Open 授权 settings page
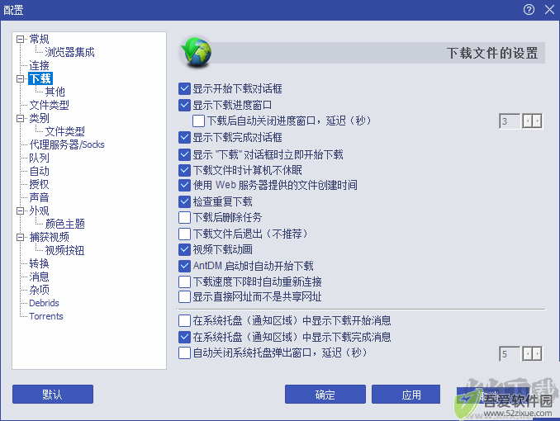 pos(39,184)
